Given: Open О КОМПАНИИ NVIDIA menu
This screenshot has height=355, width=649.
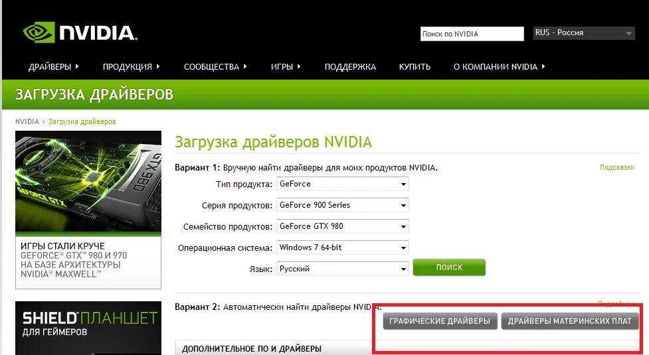Looking at the screenshot, I should [x=496, y=67].
